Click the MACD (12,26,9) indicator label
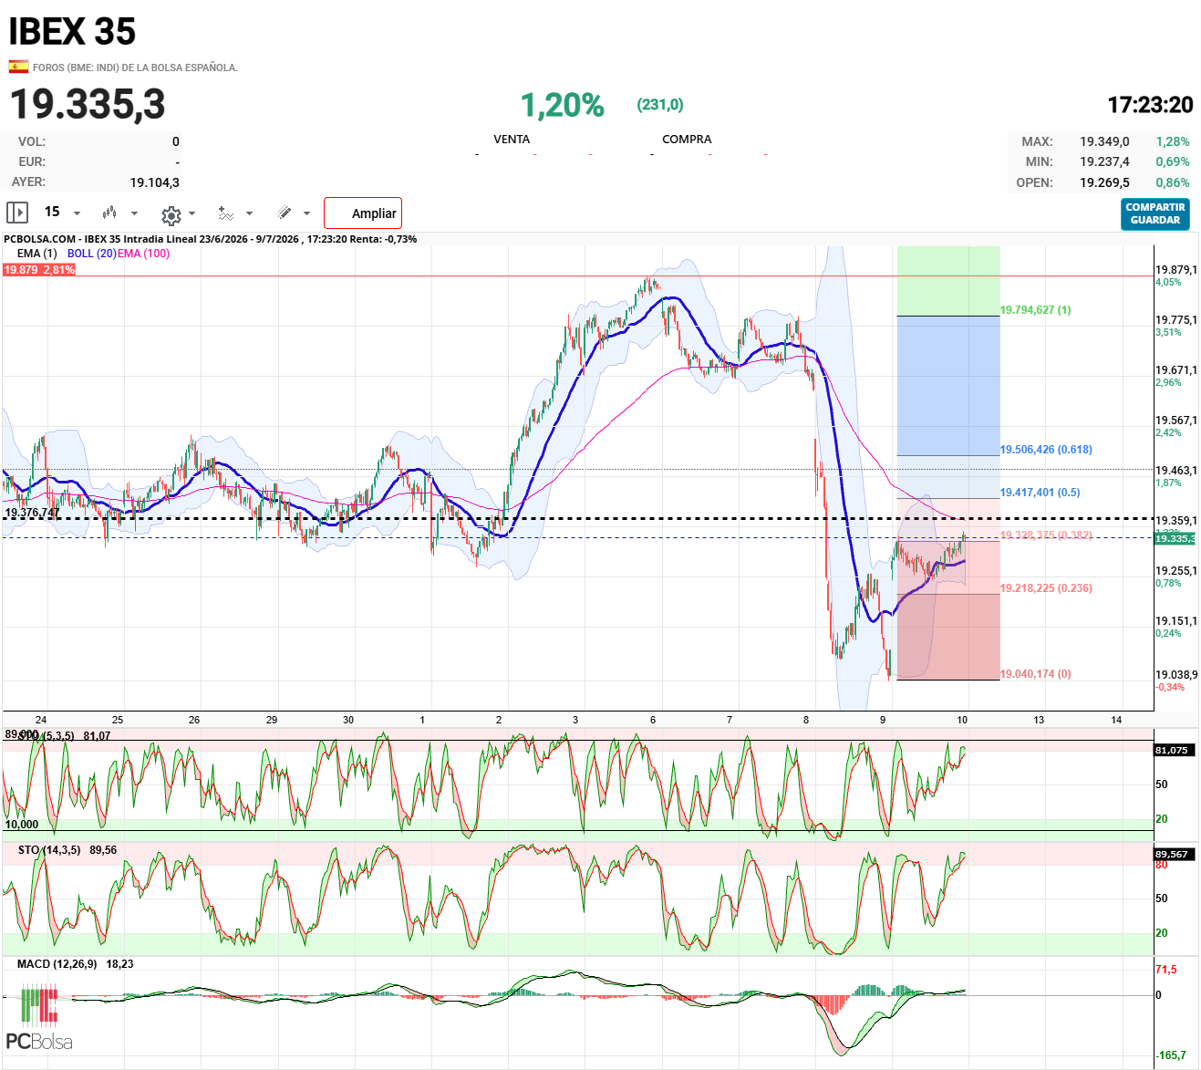This screenshot has height=1070, width=1201. 57,964
